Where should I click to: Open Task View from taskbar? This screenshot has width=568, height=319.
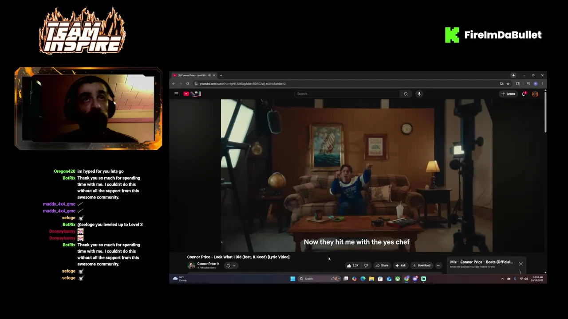point(346,279)
